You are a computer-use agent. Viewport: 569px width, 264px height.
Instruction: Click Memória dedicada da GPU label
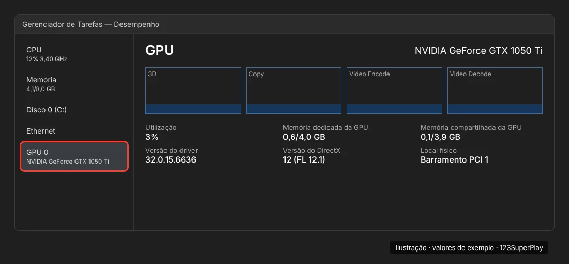point(325,127)
